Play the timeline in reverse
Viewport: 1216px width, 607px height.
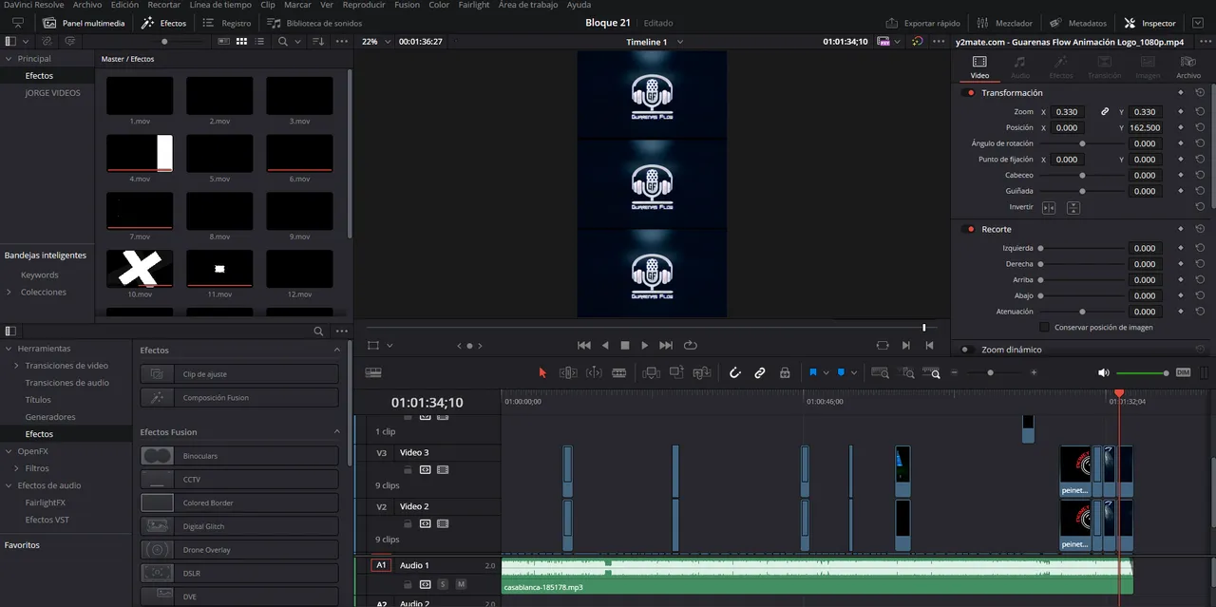605,345
